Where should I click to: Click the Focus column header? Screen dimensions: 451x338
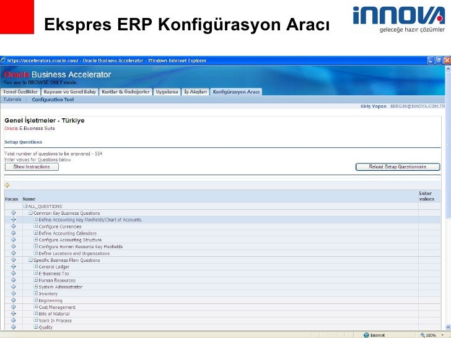pyautogui.click(x=12, y=199)
